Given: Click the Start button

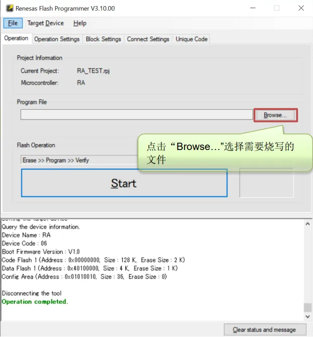Looking at the screenshot, I should pos(124,183).
